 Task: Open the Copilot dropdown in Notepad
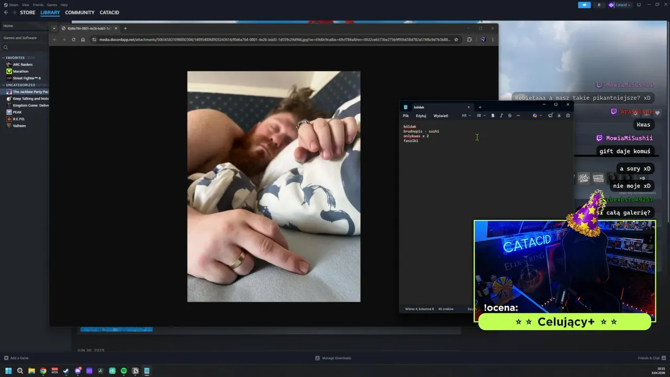(537, 116)
